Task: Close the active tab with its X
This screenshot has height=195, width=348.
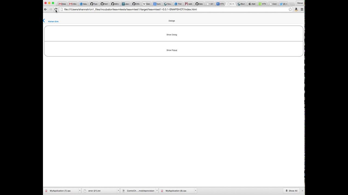Action: [233, 4]
